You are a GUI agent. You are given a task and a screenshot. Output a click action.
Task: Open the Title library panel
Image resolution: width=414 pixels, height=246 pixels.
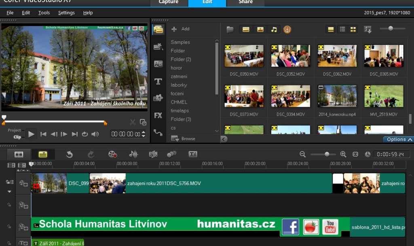(x=158, y=81)
